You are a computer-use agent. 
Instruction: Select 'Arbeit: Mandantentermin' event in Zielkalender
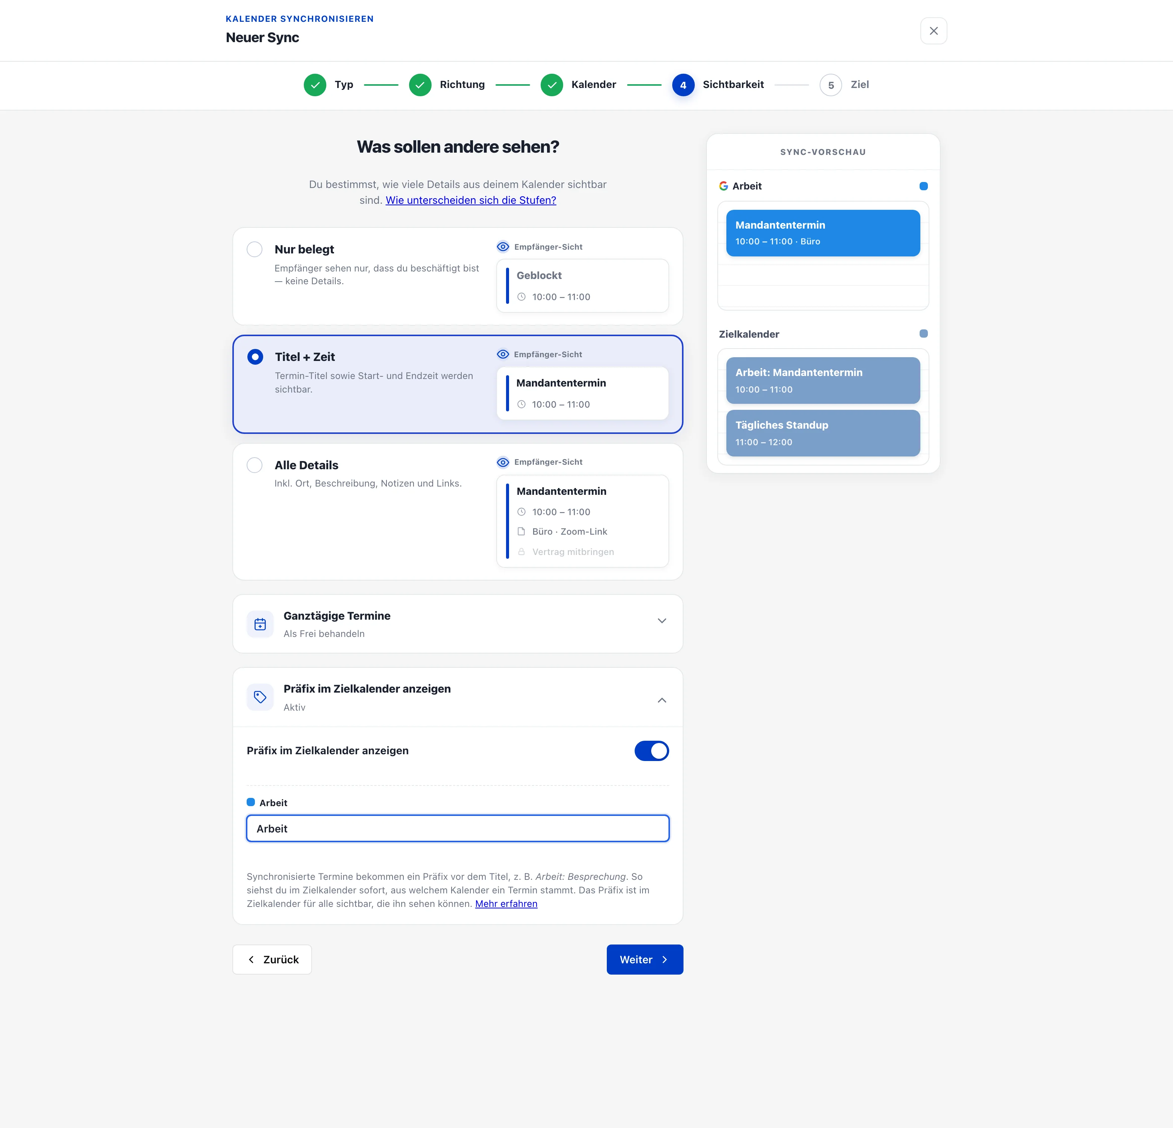tap(823, 381)
